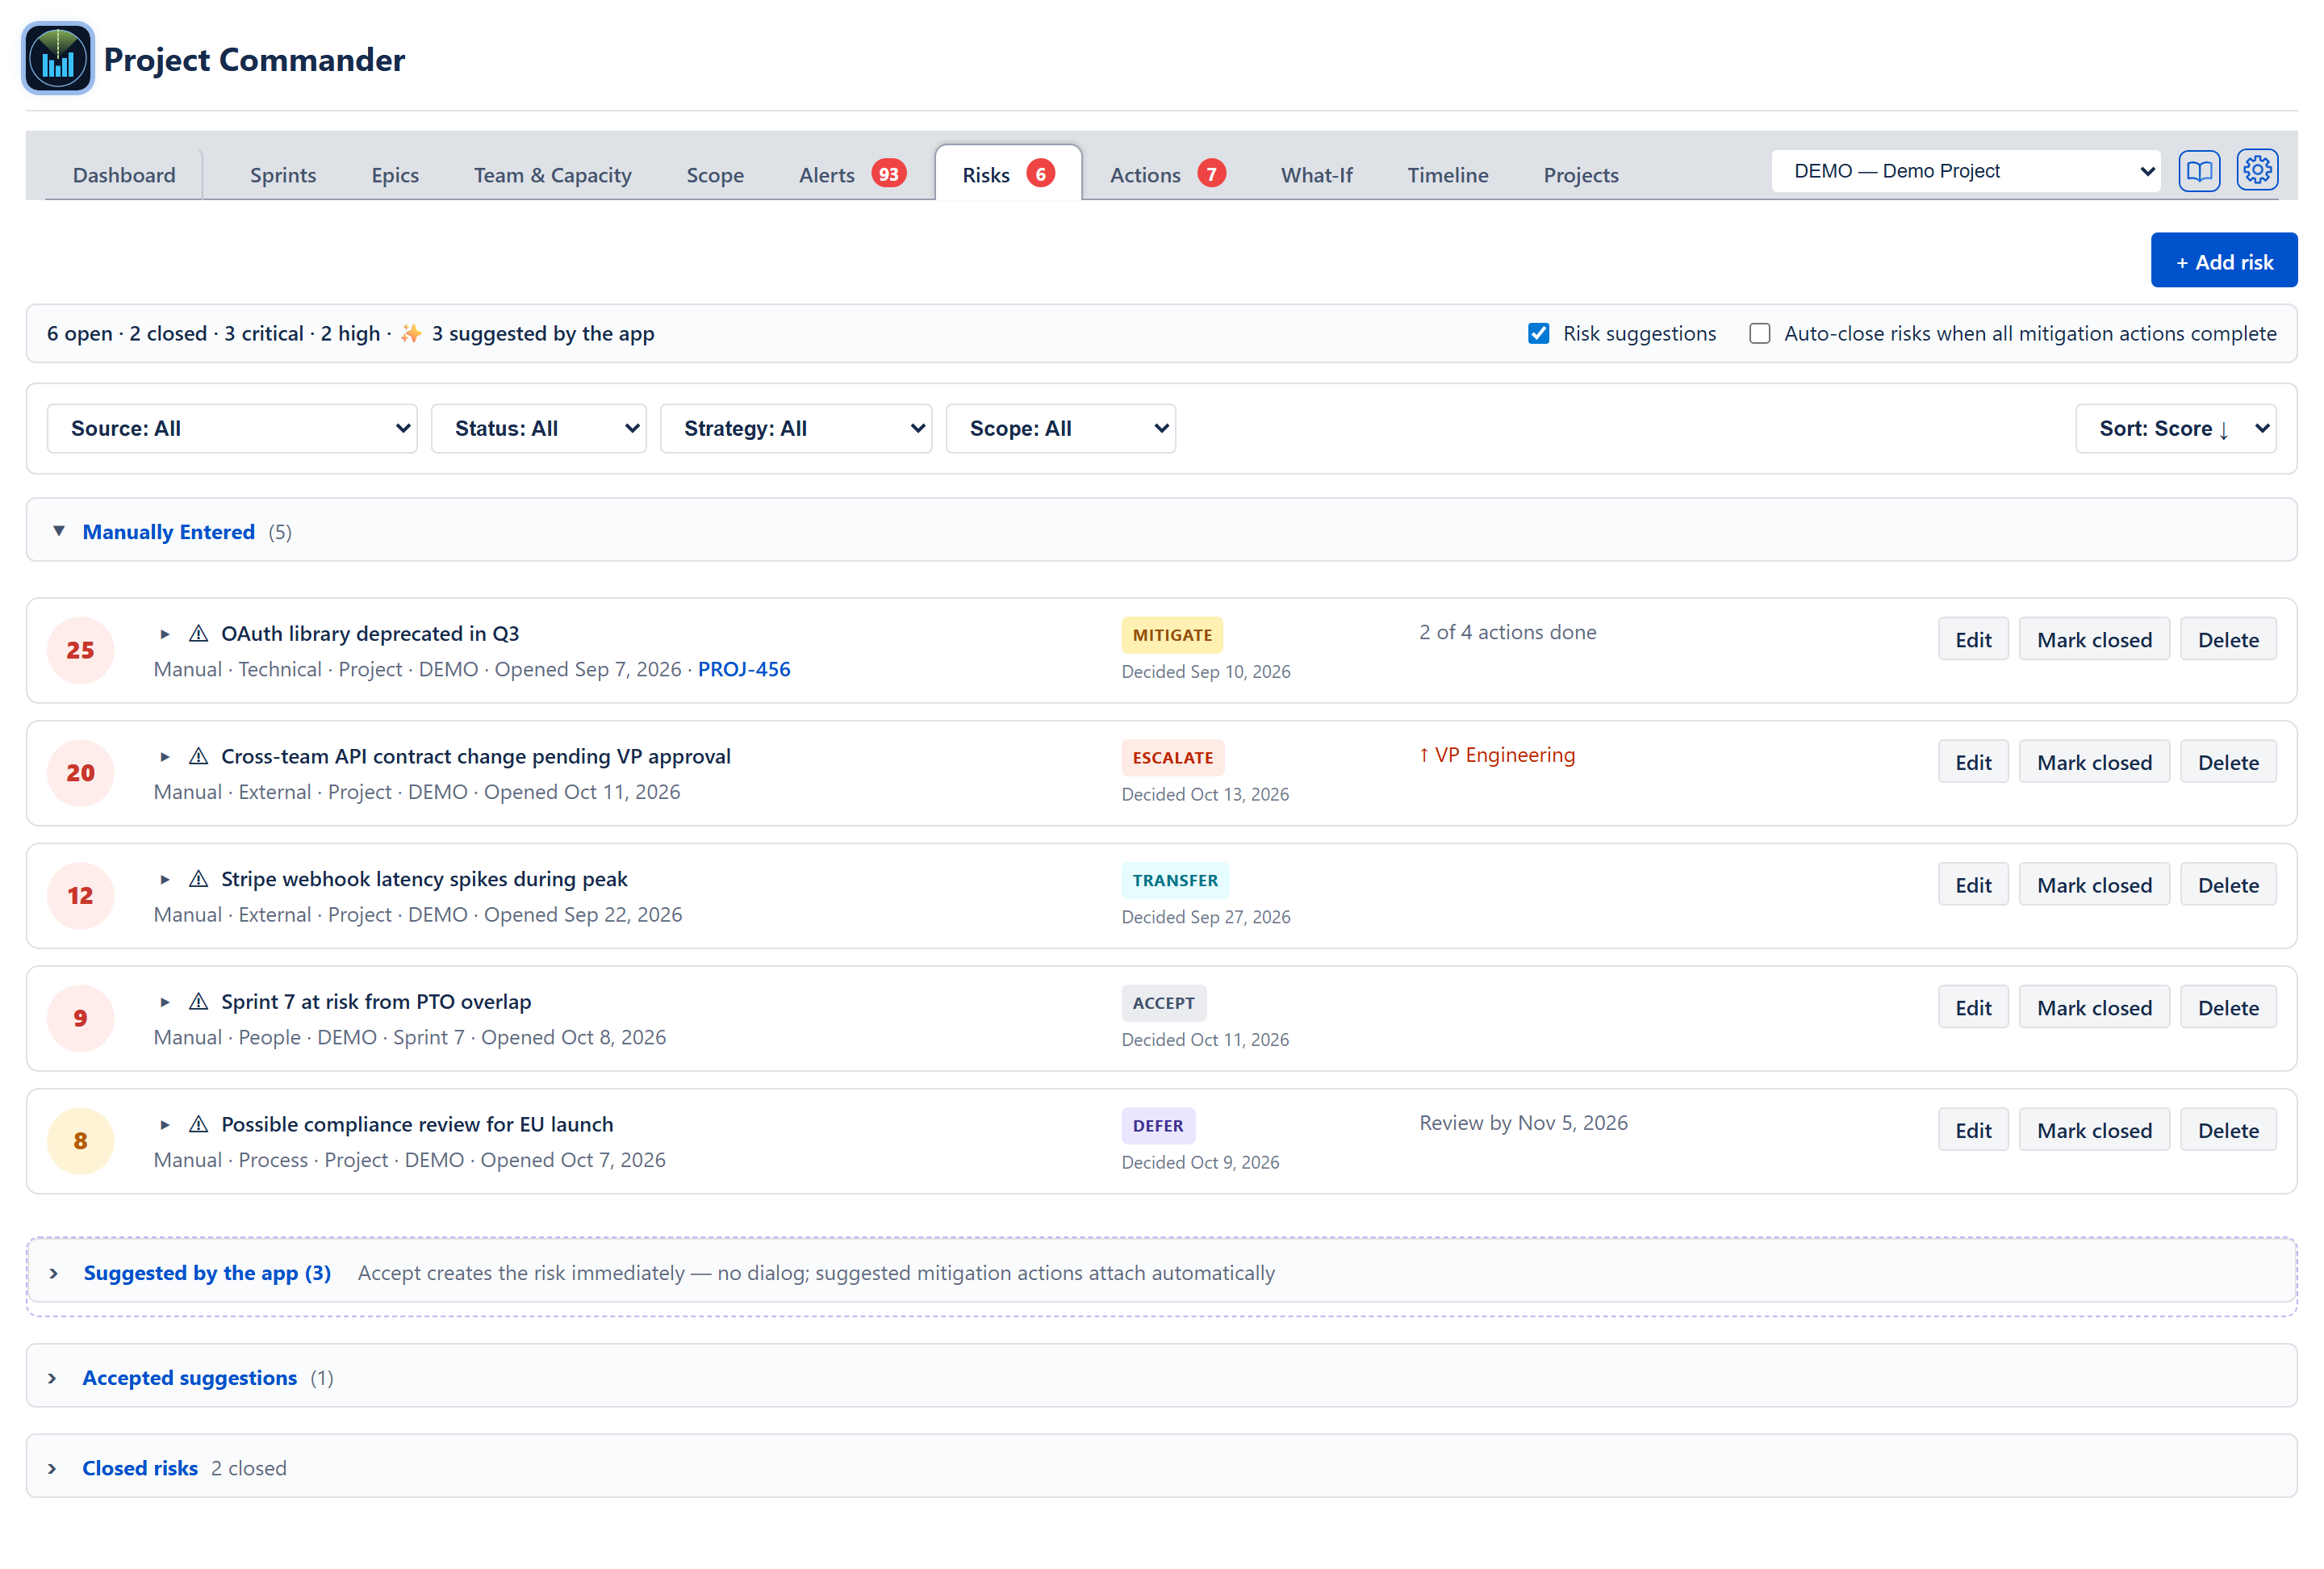Open the Team & Capacity tab
2324x1569 pixels.
(552, 175)
